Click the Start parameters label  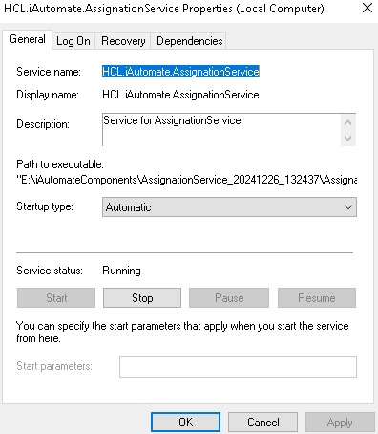[54, 366]
